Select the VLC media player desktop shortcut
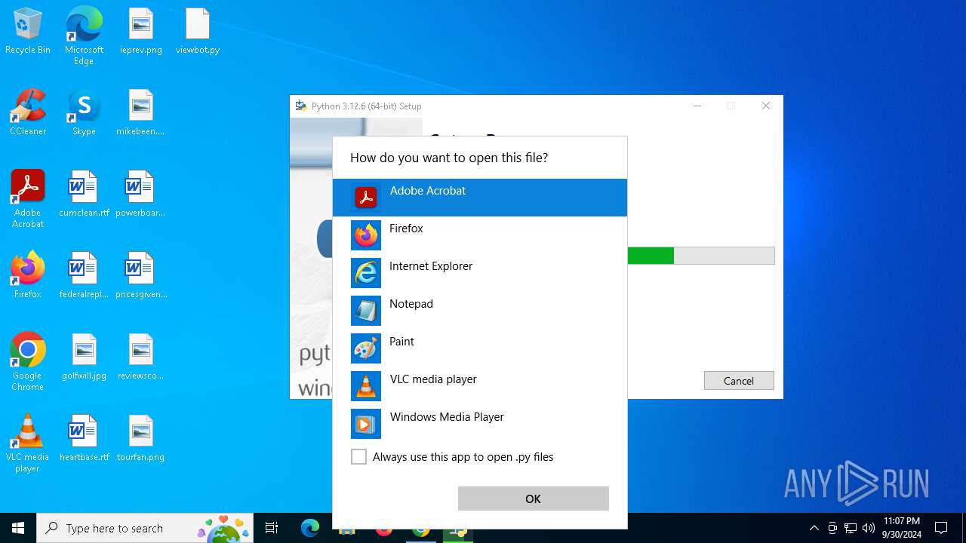Viewport: 966px width, 543px height. pos(28,443)
